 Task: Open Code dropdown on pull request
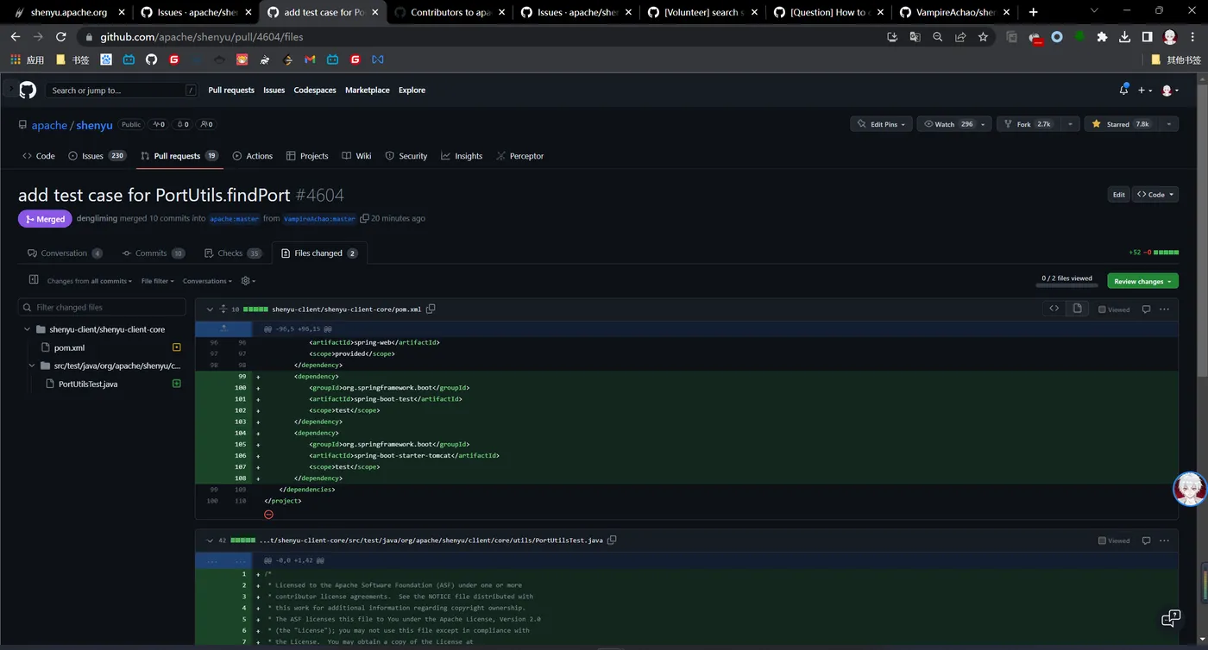1155,195
